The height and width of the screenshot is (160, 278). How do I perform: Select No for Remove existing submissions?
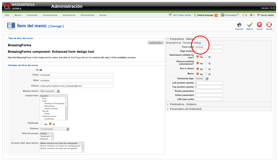198,63
